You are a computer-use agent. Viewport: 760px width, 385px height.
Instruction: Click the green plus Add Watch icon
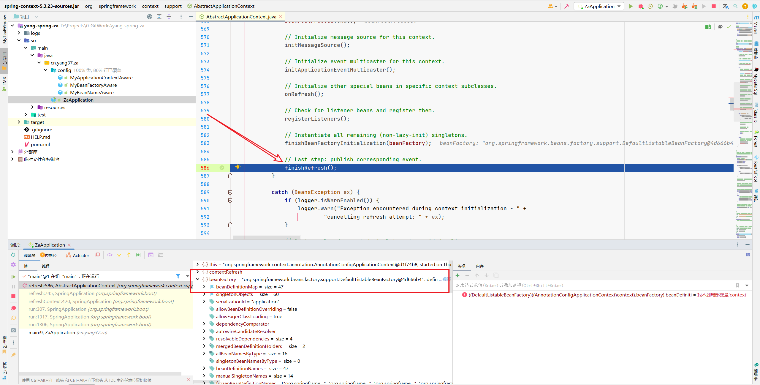pyautogui.click(x=457, y=275)
